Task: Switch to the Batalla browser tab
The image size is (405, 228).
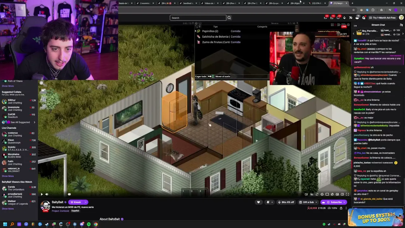Action: [125, 3]
